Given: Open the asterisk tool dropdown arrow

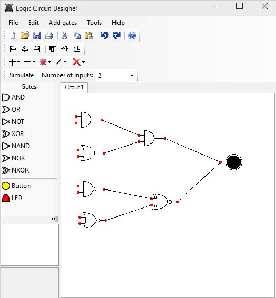Looking at the screenshot, I should [49, 62].
